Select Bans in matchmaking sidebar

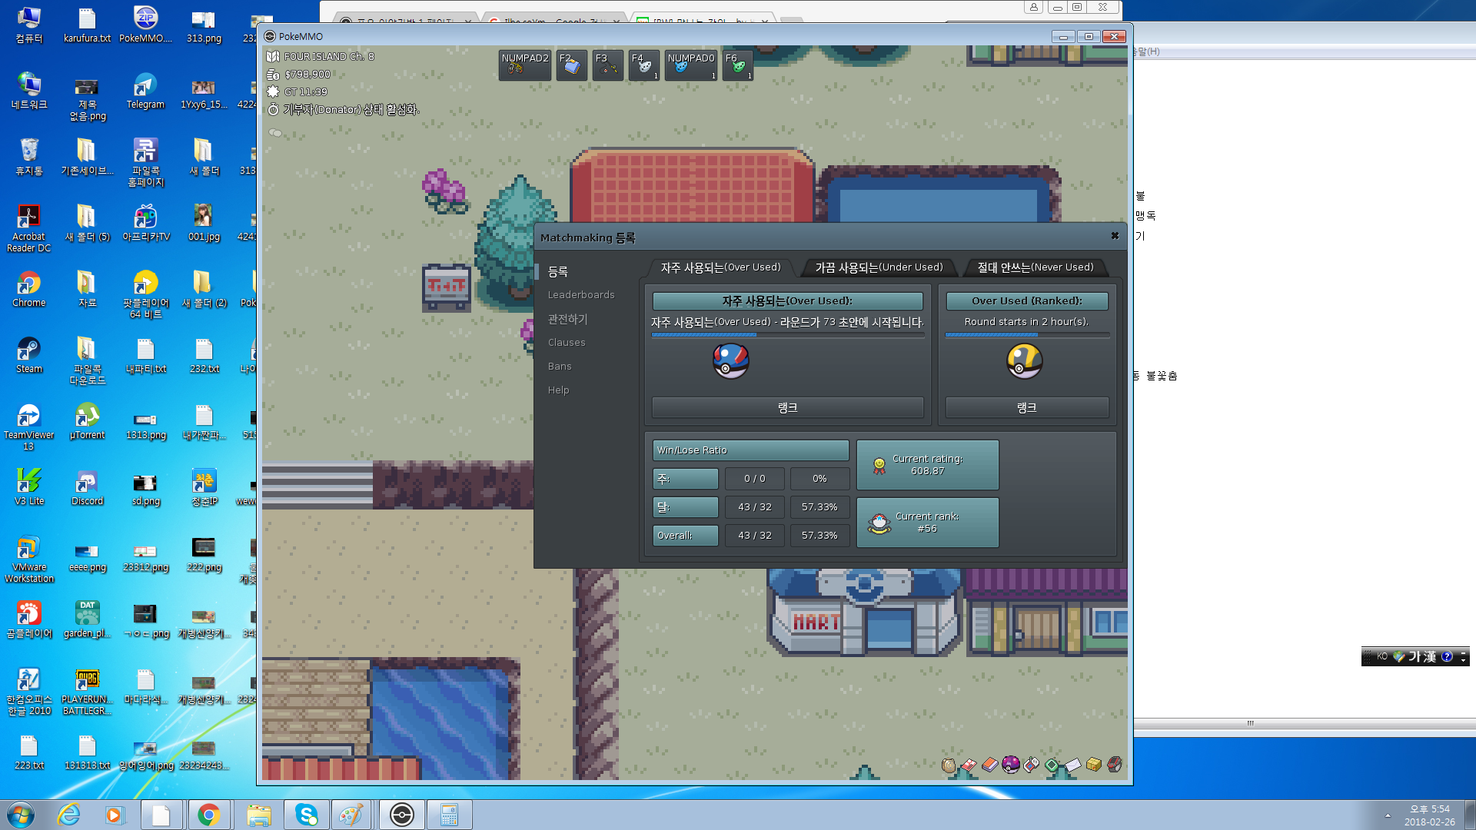(x=560, y=367)
